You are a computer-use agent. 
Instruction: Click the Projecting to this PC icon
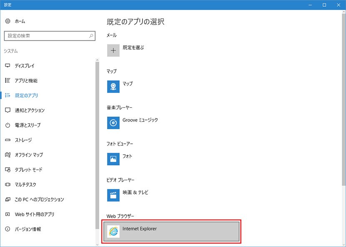8,199
